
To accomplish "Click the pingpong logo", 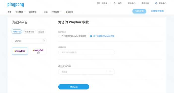I will (x=16, y=5).
